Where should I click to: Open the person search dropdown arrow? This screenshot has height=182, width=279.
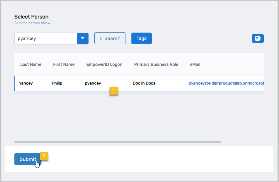[x=83, y=38]
